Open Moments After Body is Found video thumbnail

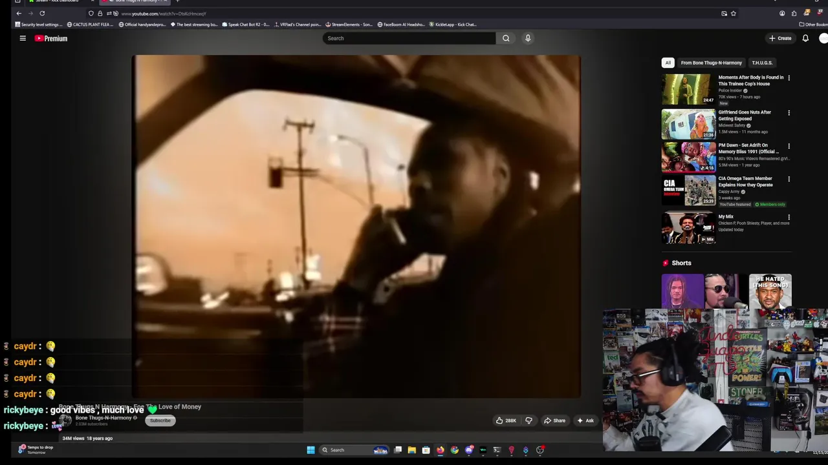(688, 89)
